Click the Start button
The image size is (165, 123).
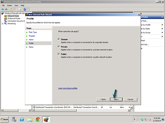[x=4, y=119]
